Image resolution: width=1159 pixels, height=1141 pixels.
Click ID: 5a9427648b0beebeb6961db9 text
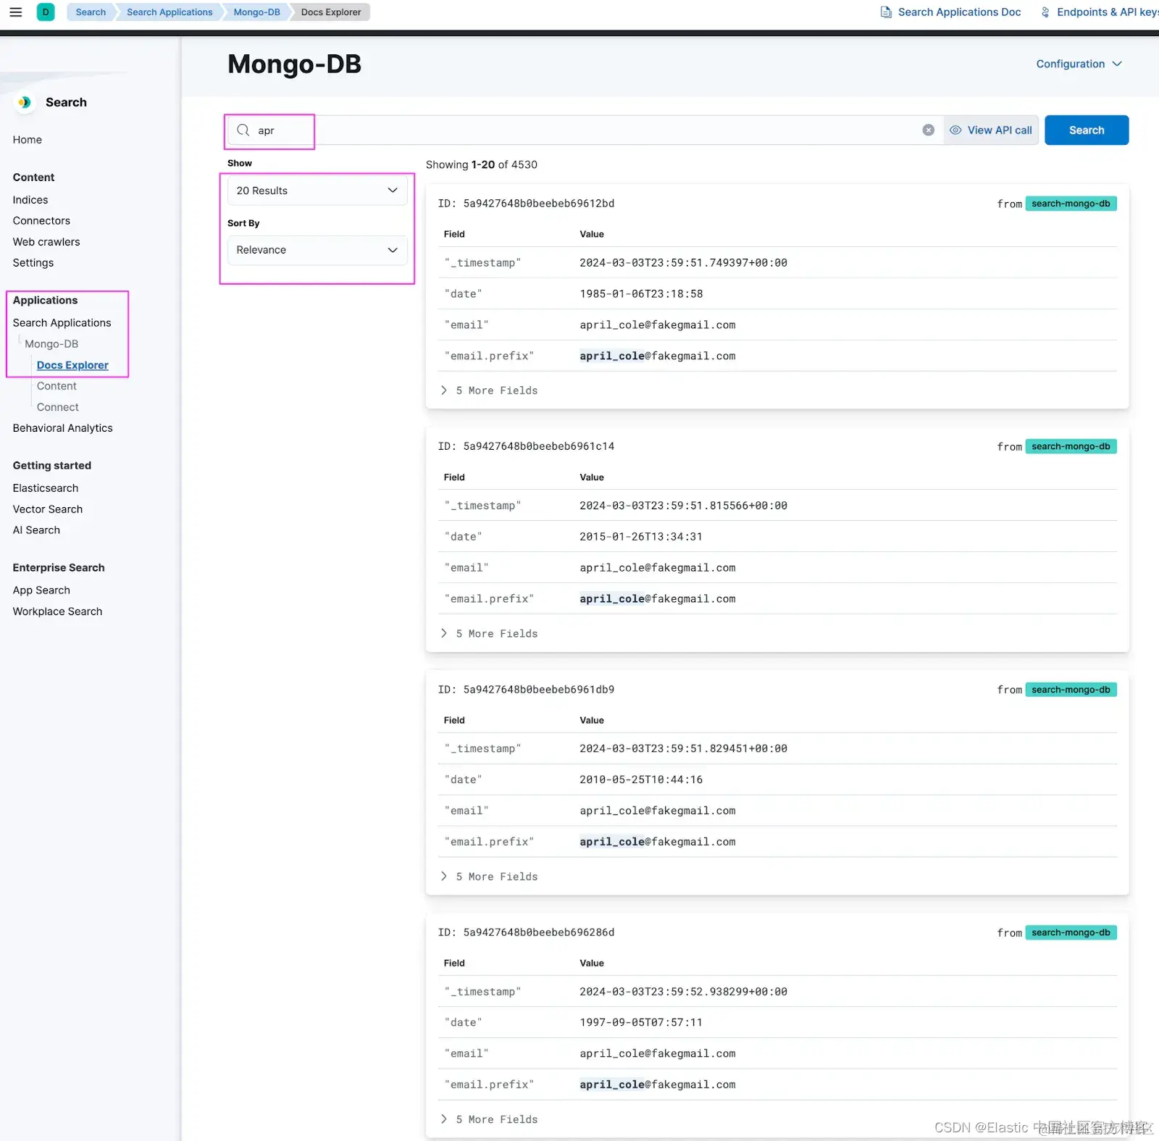pyautogui.click(x=526, y=690)
